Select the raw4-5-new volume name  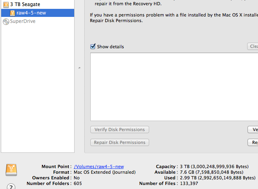(x=31, y=13)
